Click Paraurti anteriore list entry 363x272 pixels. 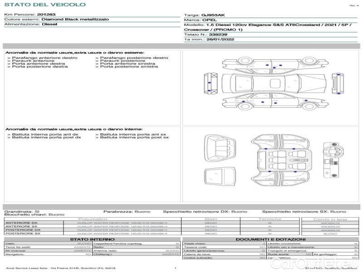click(x=33, y=61)
